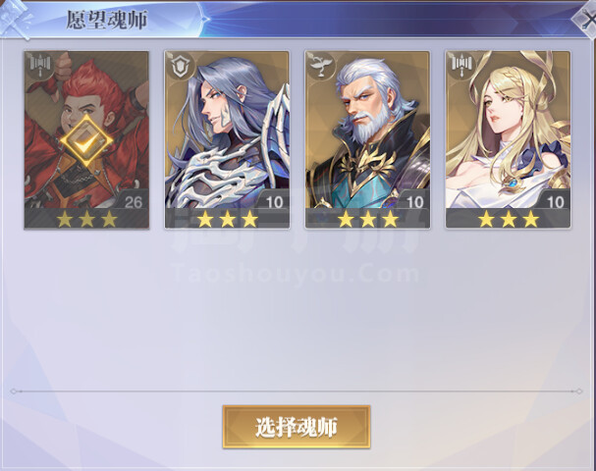Click the attack class icon on blonde woman card

point(461,65)
